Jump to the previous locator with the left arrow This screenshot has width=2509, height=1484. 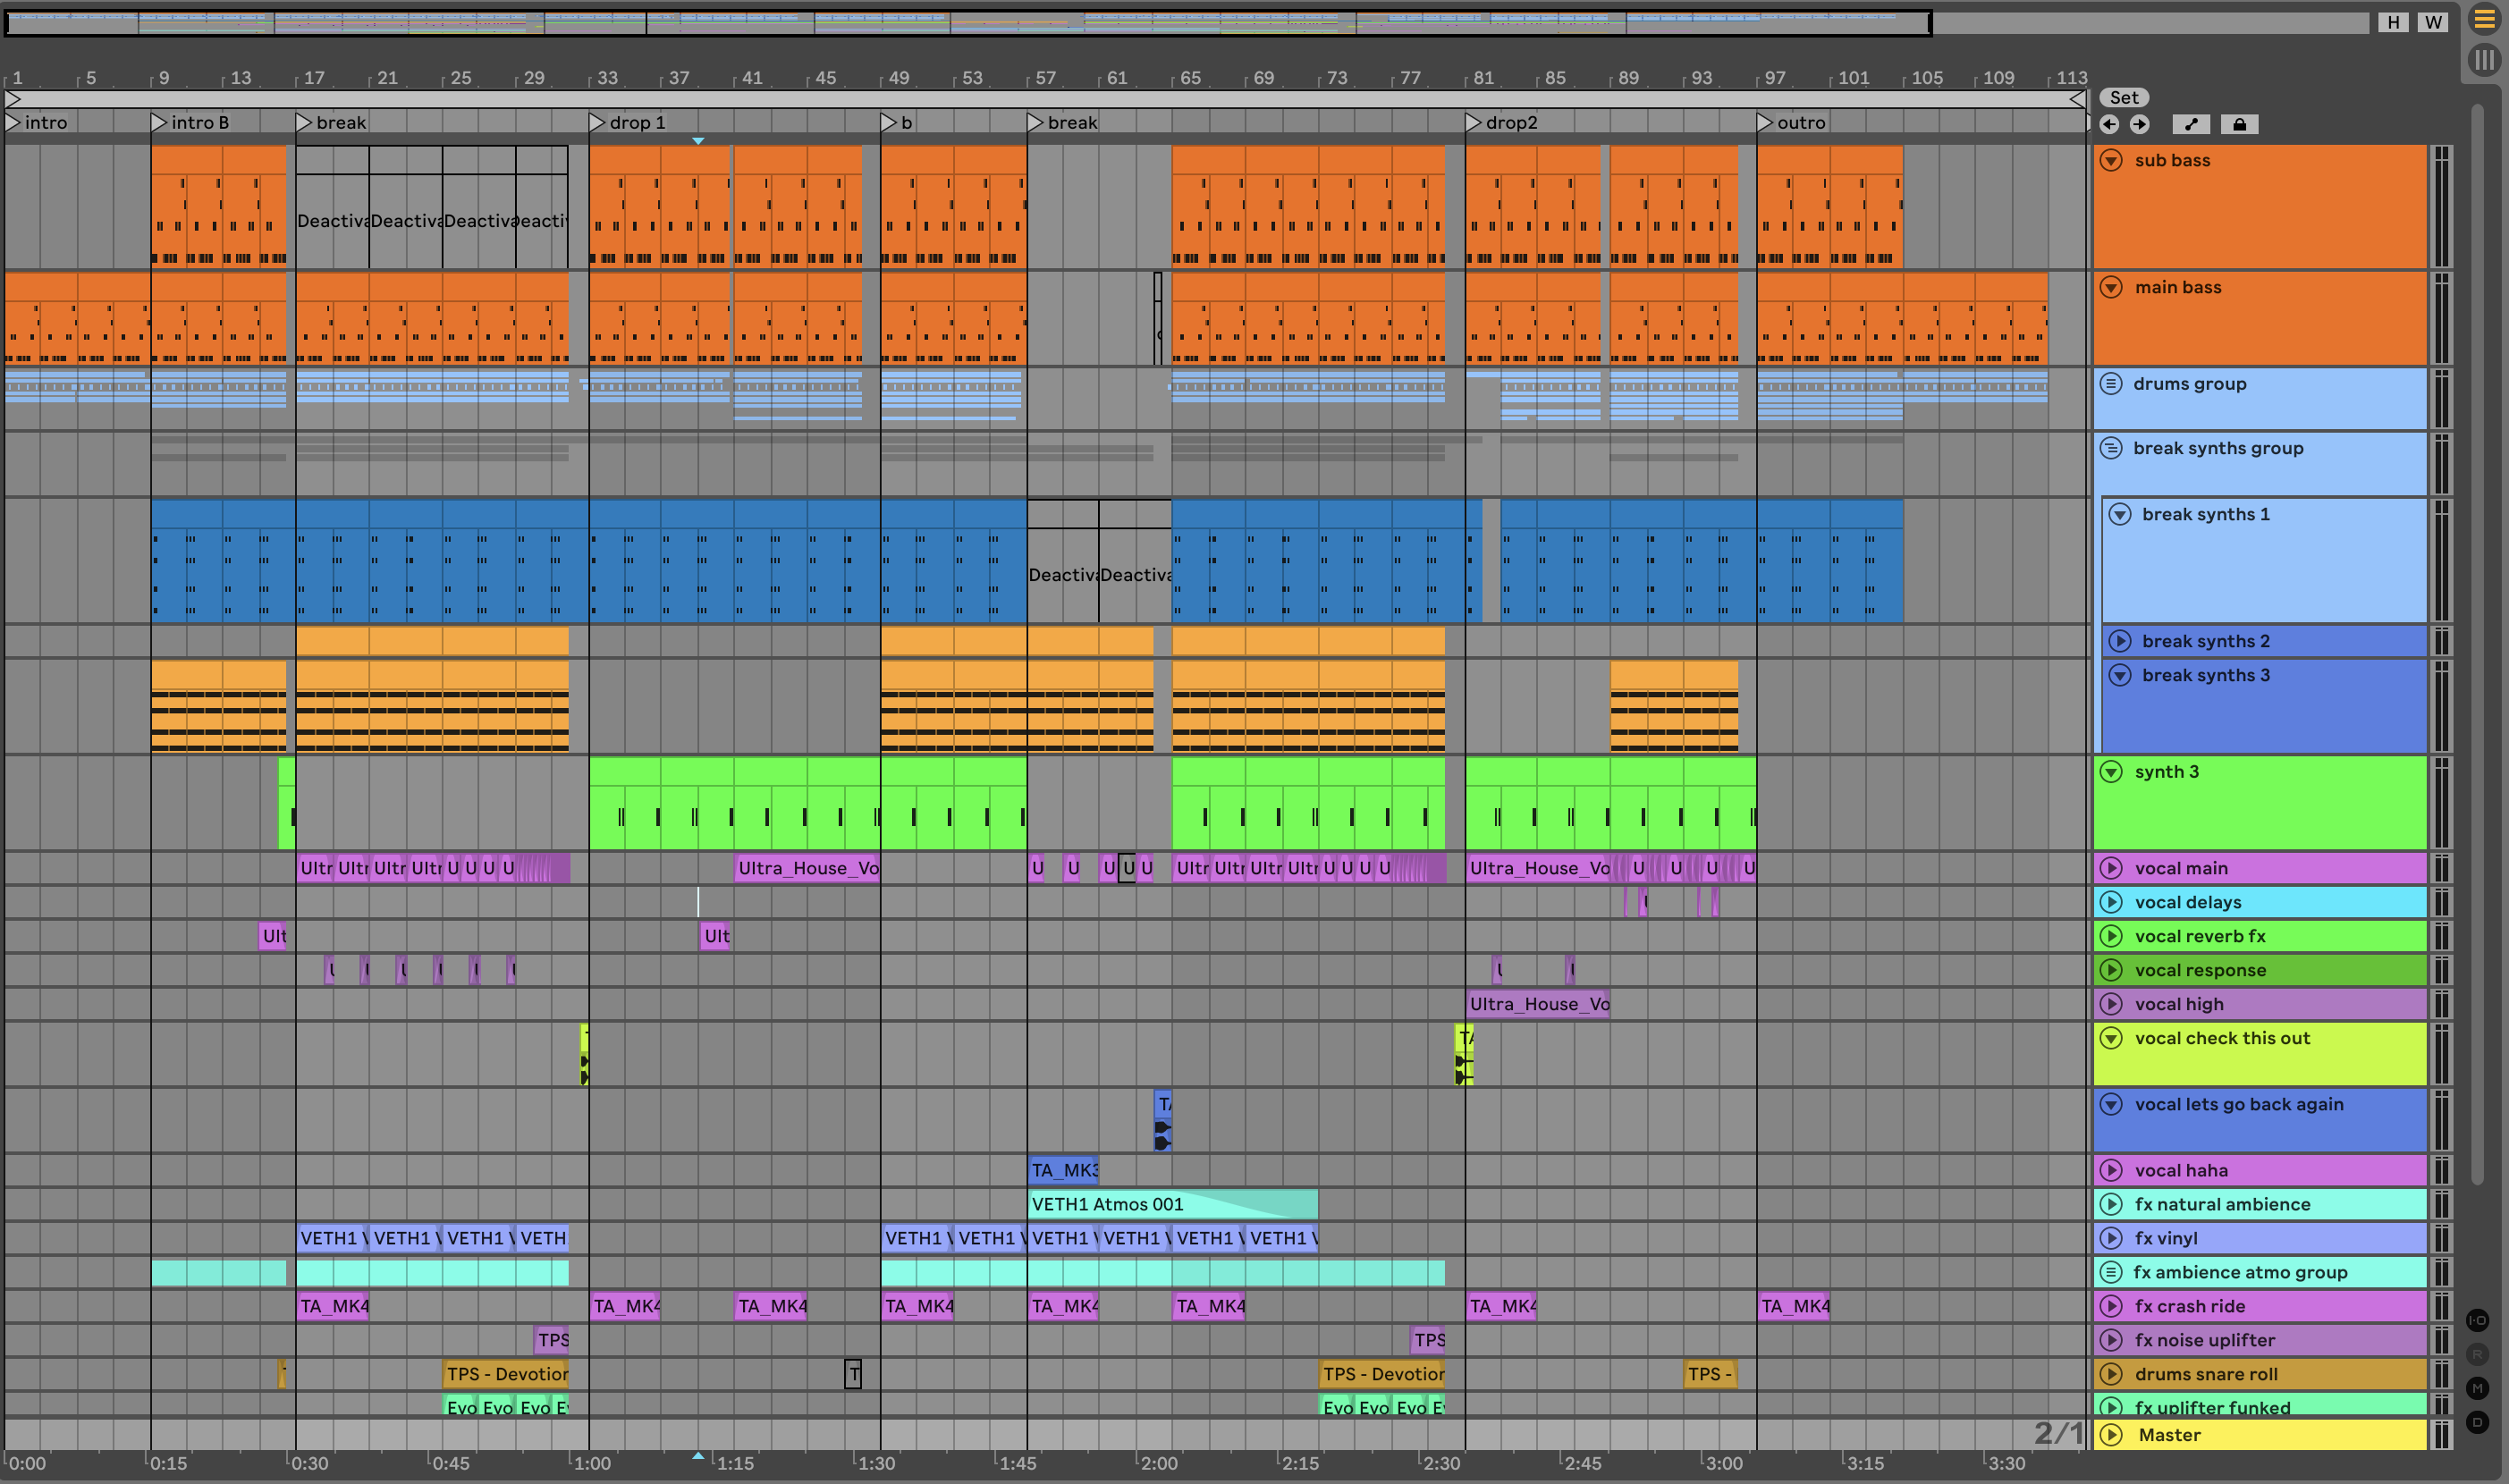click(x=2109, y=124)
